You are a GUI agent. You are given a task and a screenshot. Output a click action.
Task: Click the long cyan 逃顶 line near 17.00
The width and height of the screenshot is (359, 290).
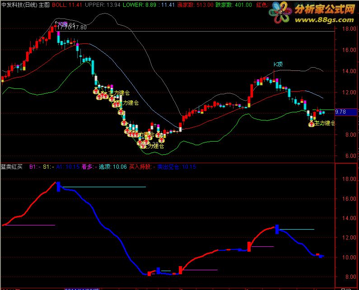click(x=104, y=187)
